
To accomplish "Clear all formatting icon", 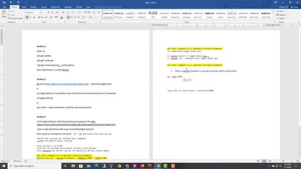I will (x=63, y=13).
